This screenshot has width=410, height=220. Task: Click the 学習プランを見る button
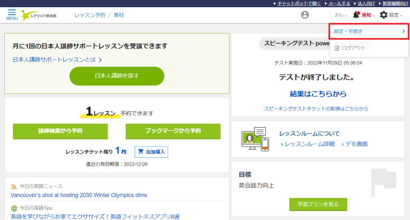(318, 204)
